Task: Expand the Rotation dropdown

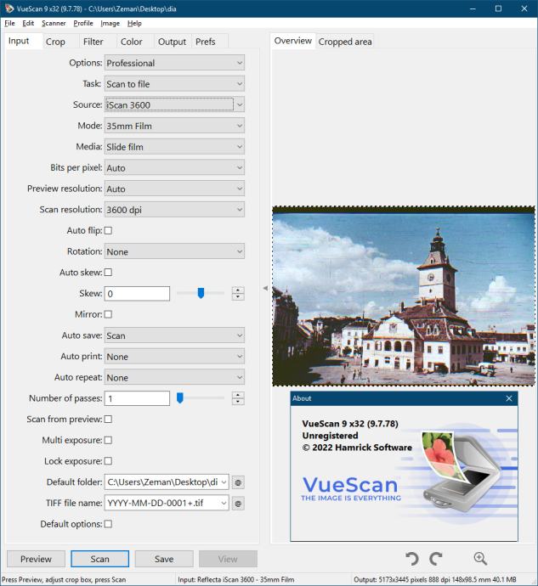Action: 174,251
